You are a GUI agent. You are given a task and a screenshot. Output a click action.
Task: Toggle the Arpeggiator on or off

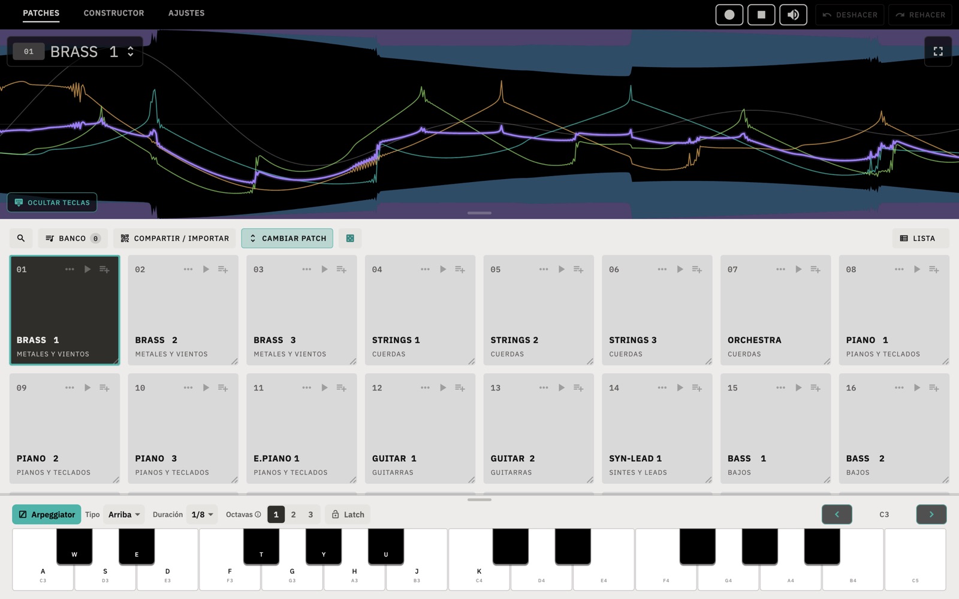click(47, 515)
